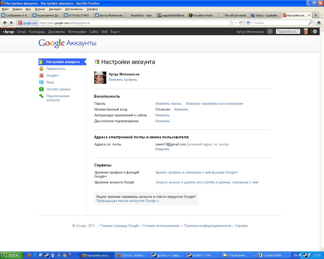This screenshot has height=259, width=324.
Task: Open the notifications counter box showing 0
Action: (270, 32)
